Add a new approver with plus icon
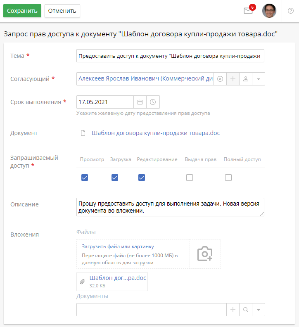Viewport: 299px width, 327px height. click(233, 79)
